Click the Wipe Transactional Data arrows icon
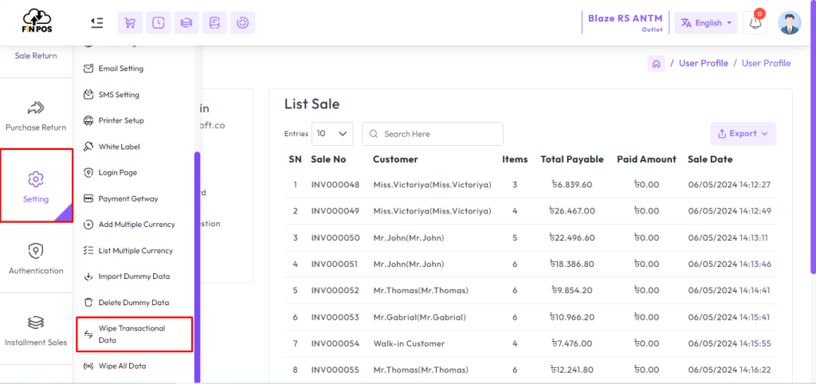Screen dimensions: 816x384 [x=88, y=334]
